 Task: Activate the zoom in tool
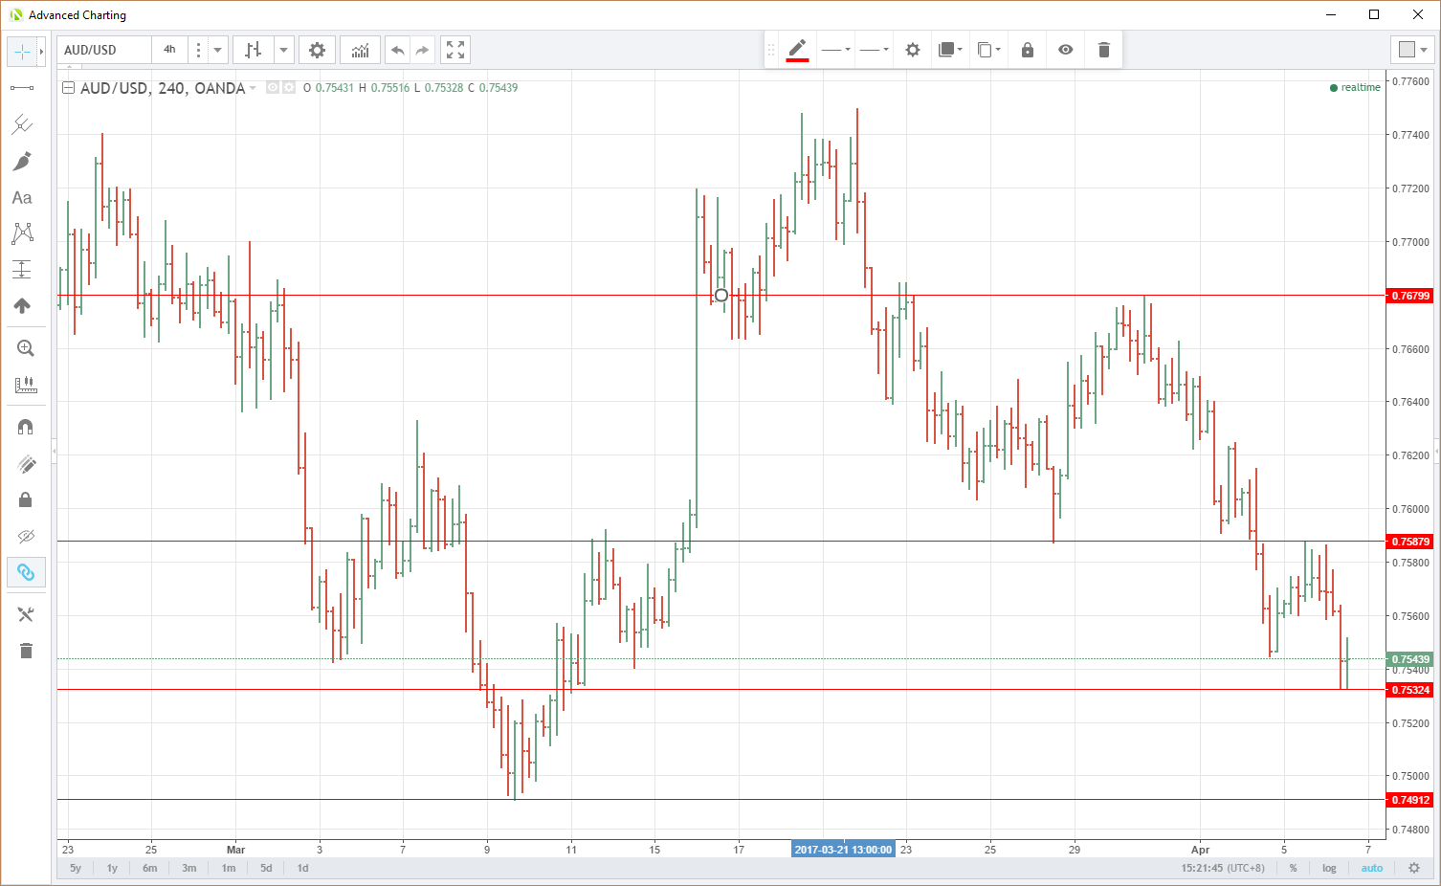(x=26, y=348)
